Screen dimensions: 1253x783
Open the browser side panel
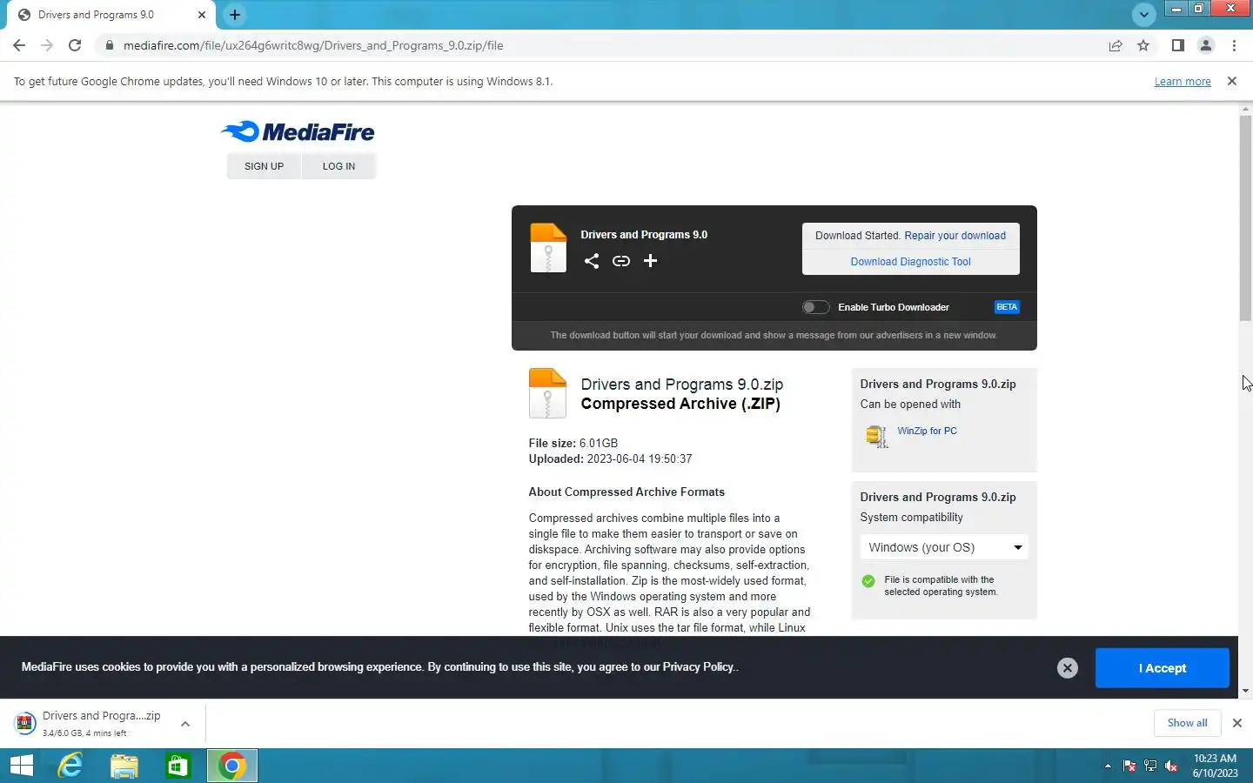click(x=1177, y=45)
